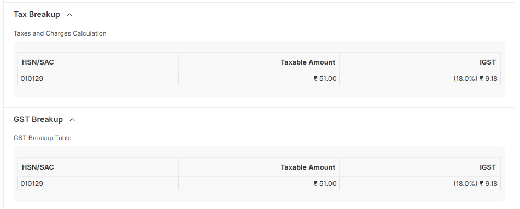This screenshot has width=520, height=209.
Task: Click gray padding below Taxes and Charges table row
Action: (x=259, y=91)
